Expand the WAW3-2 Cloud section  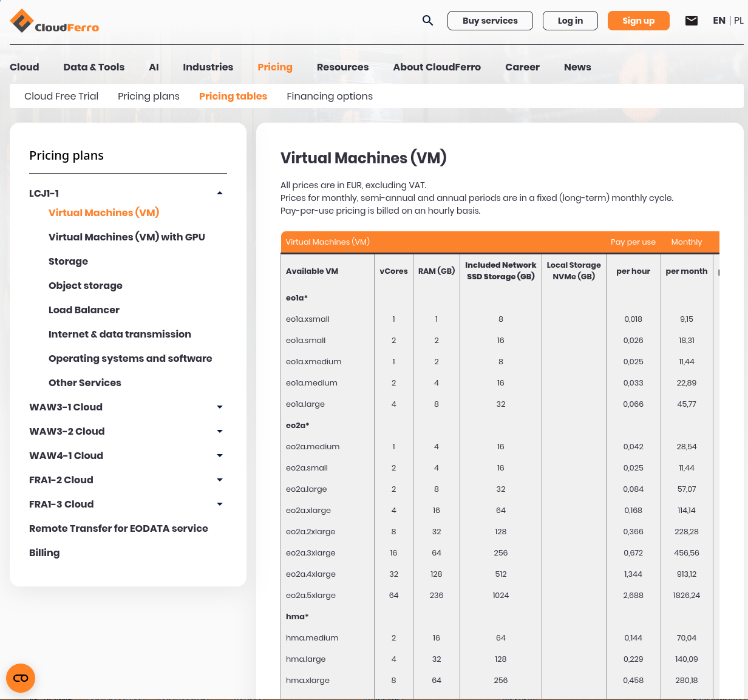[x=220, y=431]
